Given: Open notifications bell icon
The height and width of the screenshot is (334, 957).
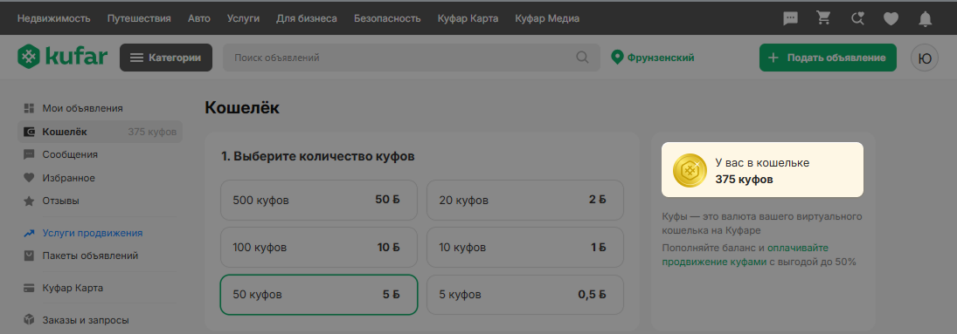Looking at the screenshot, I should (926, 19).
